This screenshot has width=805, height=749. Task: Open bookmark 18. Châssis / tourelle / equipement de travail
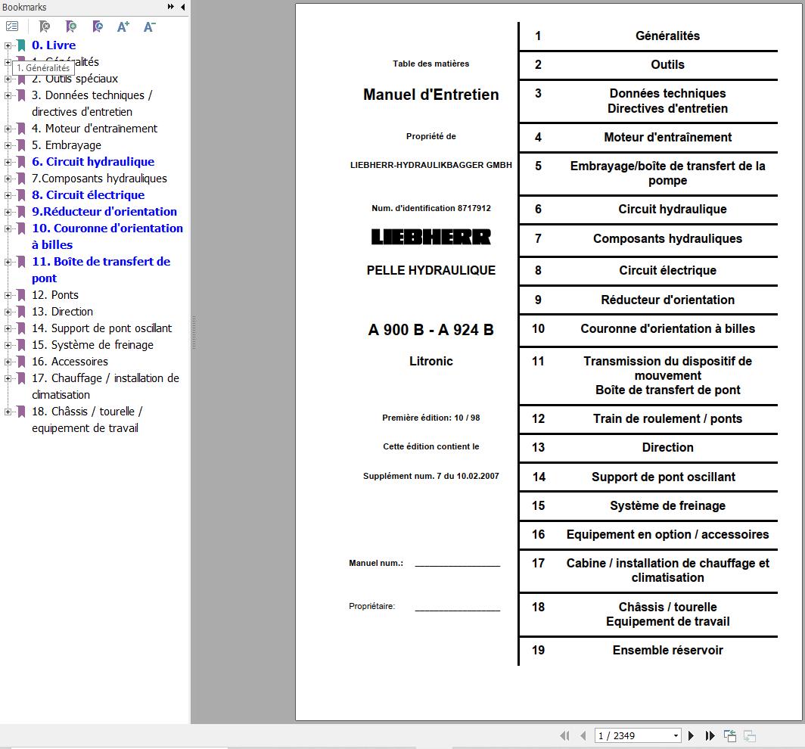coord(87,419)
